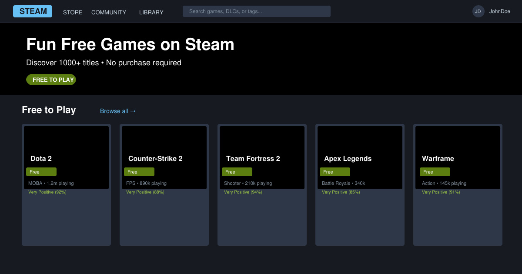Click 'Very Positive (92%)' review text

(x=47, y=192)
